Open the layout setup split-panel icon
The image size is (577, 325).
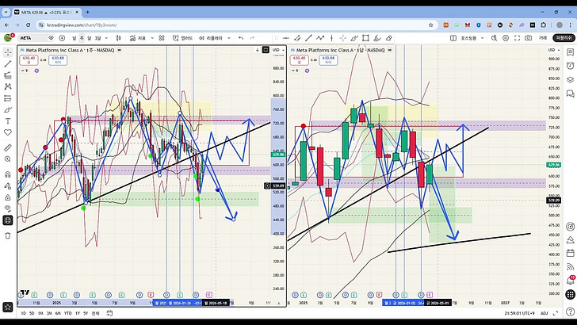tap(453, 38)
